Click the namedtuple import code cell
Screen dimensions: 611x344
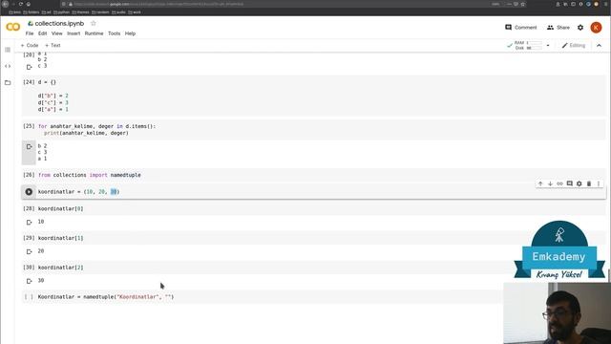tap(314, 175)
